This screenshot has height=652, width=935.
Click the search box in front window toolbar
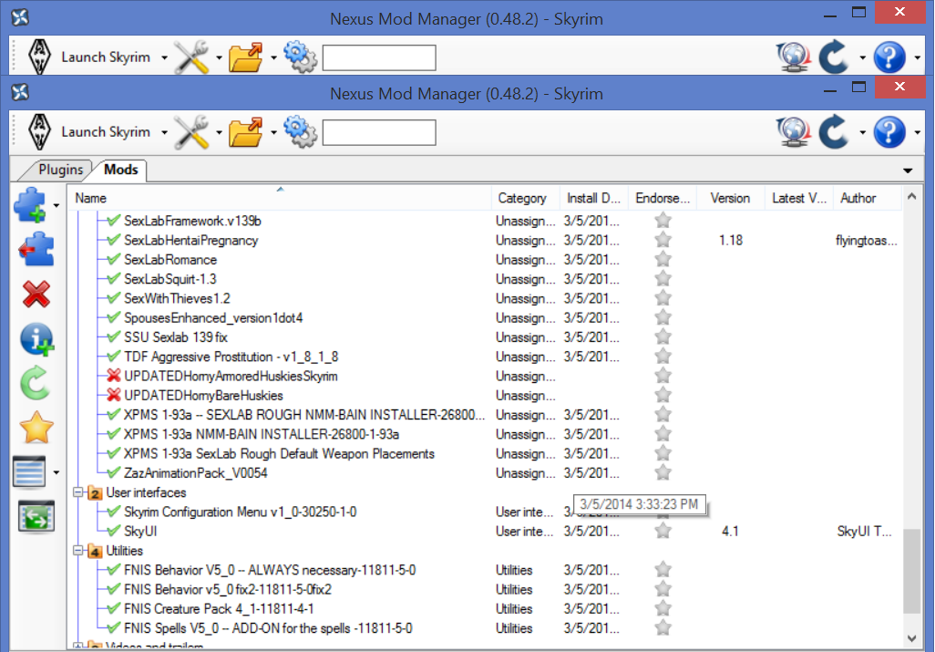point(379,132)
